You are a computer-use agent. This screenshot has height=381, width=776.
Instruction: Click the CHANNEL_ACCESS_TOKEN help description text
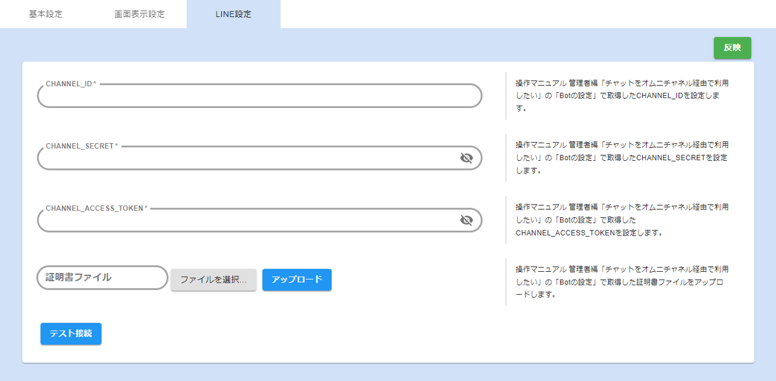point(621,220)
